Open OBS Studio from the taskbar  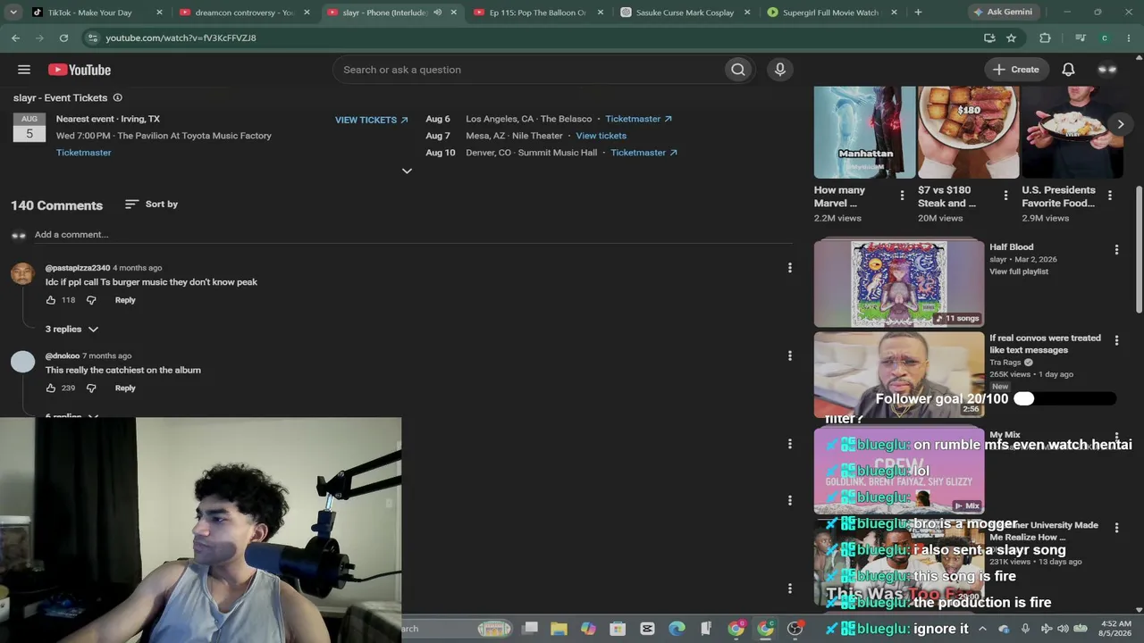click(x=795, y=629)
